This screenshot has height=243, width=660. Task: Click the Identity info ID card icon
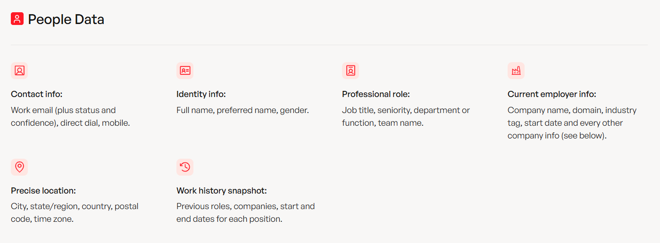tap(185, 71)
